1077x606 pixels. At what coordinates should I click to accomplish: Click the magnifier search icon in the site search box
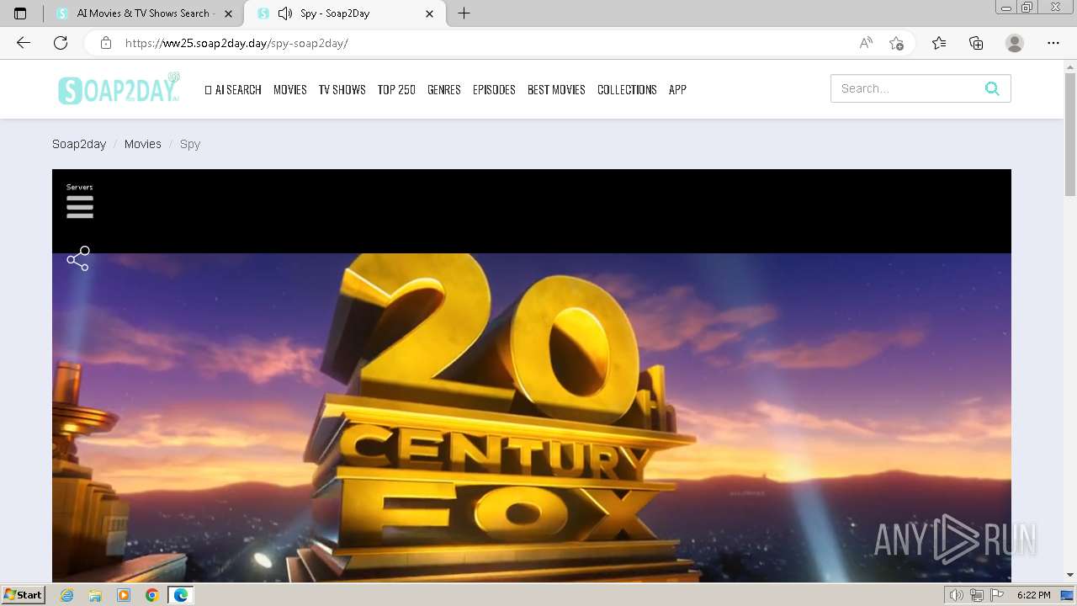992,88
